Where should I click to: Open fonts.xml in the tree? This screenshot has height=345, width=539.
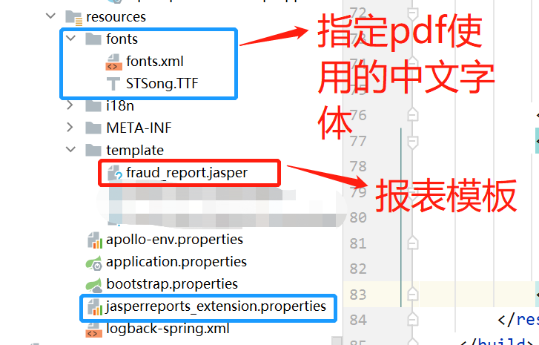155,62
